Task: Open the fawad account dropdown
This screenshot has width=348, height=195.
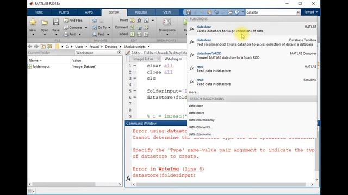Action: coord(310,12)
